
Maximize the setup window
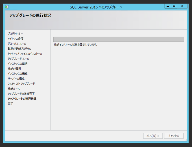click(x=174, y=6)
